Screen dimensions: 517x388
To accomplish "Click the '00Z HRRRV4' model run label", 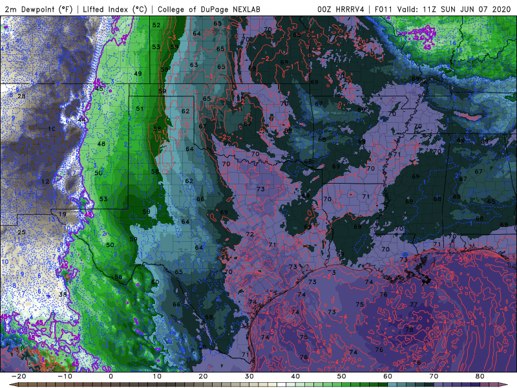I will pyautogui.click(x=341, y=9).
